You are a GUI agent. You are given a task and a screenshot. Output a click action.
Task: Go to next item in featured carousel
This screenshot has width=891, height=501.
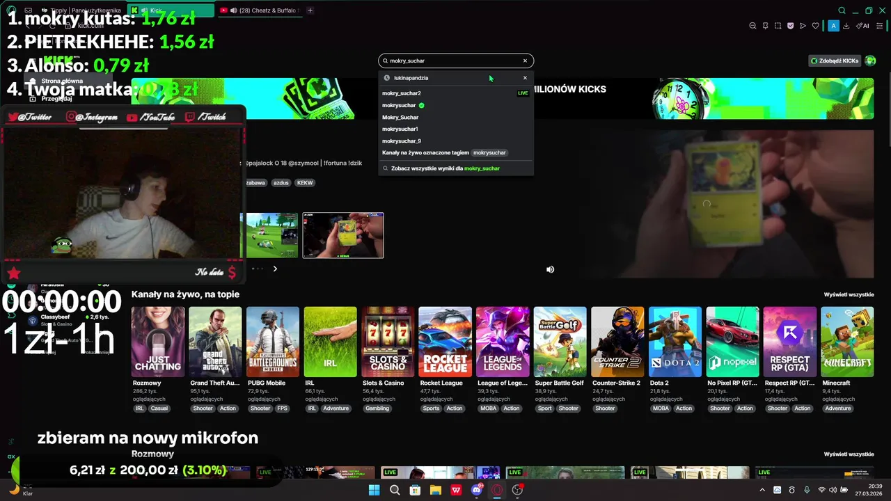point(275,269)
